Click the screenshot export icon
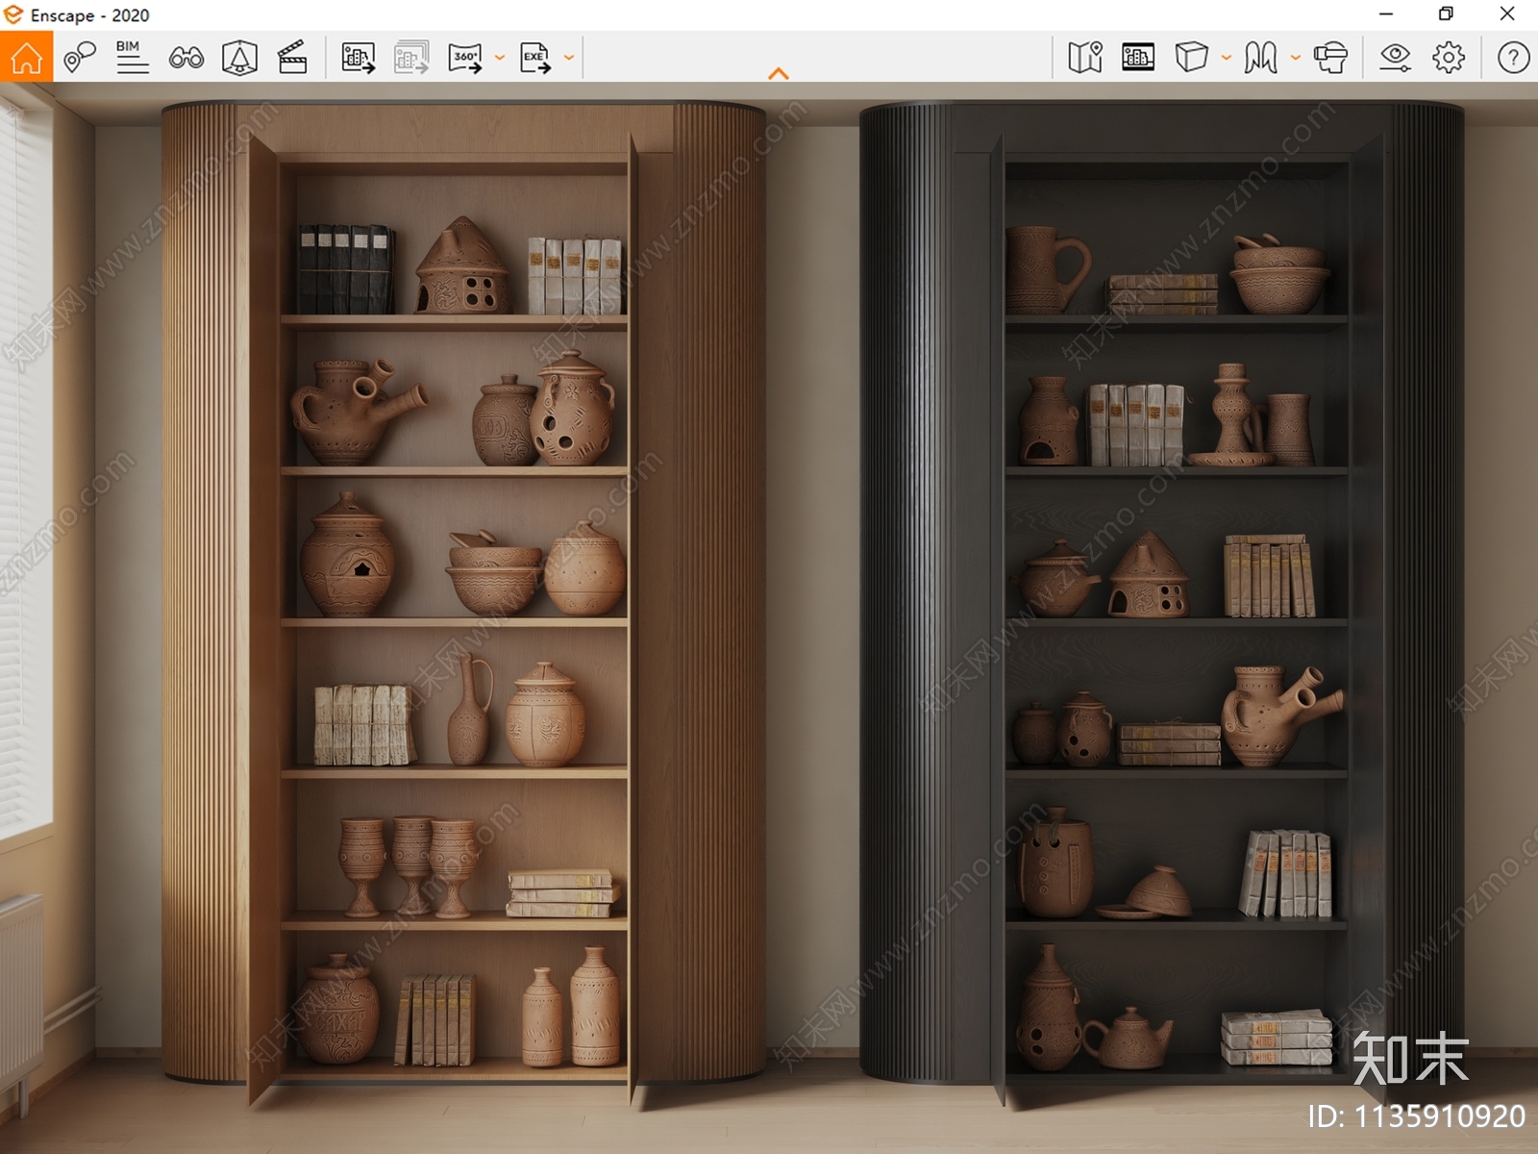The image size is (1538, 1154). 359,58
